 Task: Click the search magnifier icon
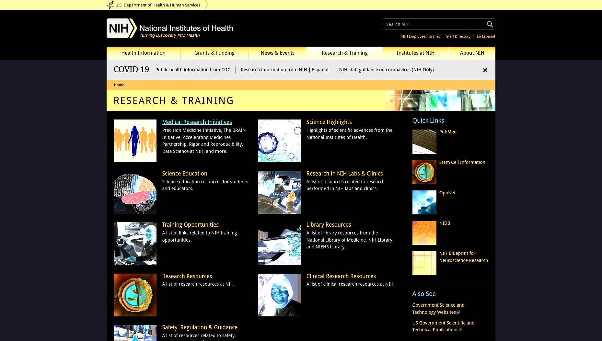(x=490, y=24)
